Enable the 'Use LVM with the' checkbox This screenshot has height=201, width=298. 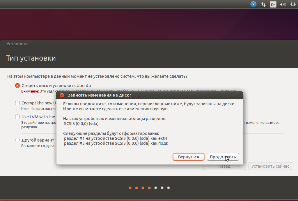point(17,117)
